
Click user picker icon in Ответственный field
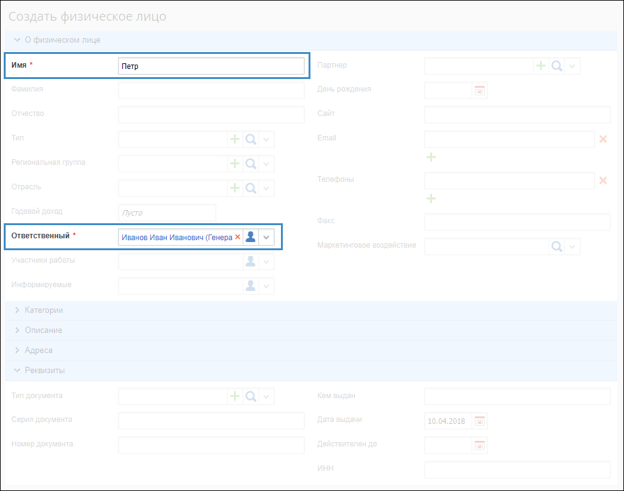click(x=251, y=237)
